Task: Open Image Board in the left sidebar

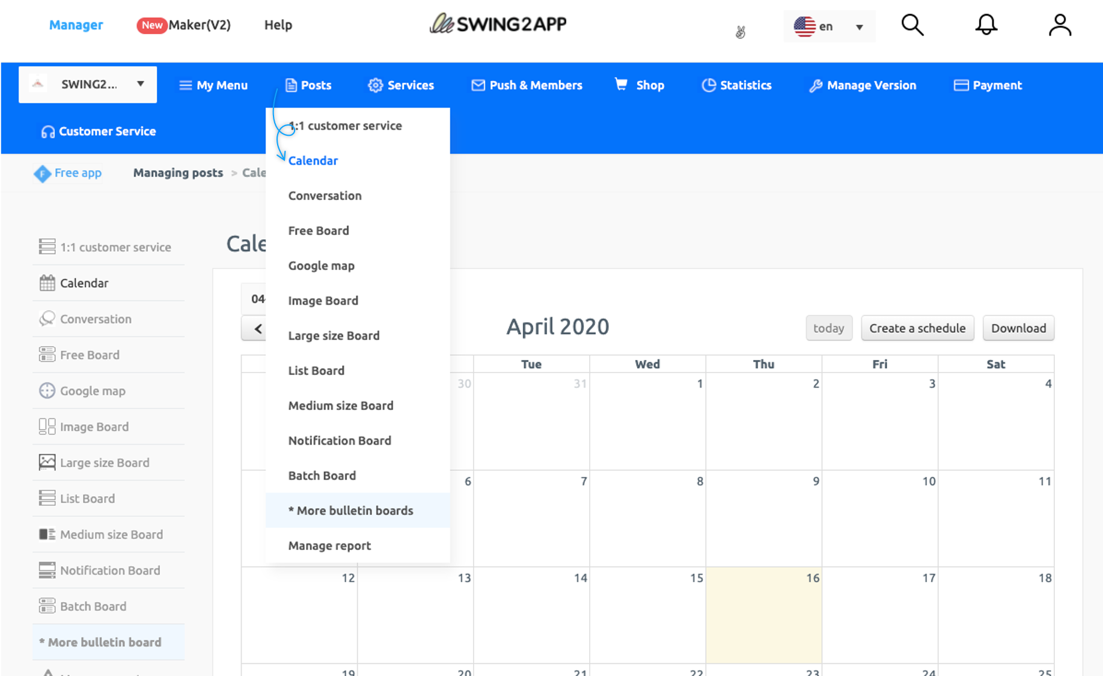Action: point(94,427)
